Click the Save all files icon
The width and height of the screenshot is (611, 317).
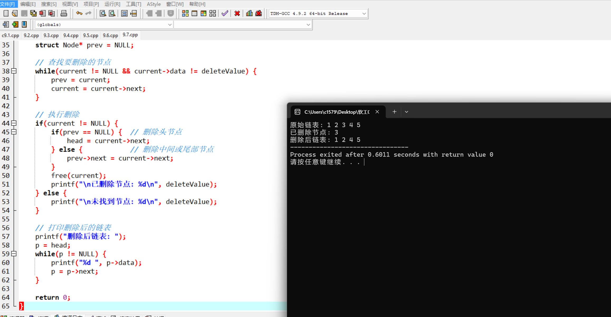point(33,13)
